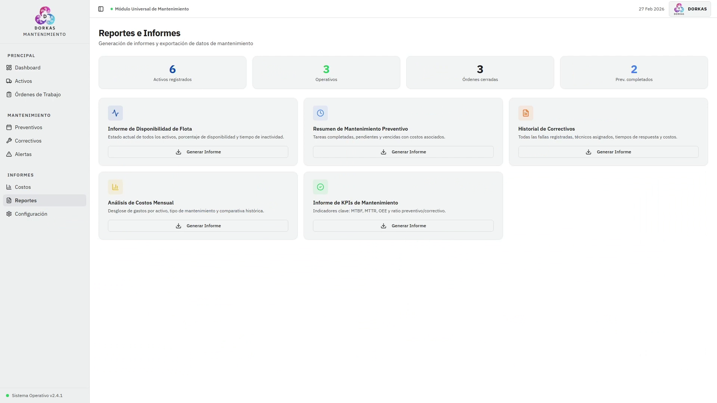Click the green check circle KPIs icon
Screen dimensions: 717x403
(320, 187)
